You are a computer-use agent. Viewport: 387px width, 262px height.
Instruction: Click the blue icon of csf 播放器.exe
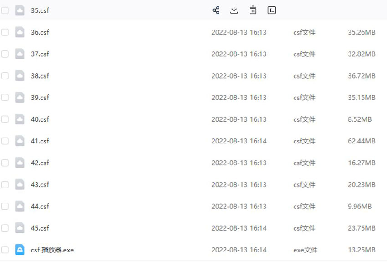tap(20, 250)
